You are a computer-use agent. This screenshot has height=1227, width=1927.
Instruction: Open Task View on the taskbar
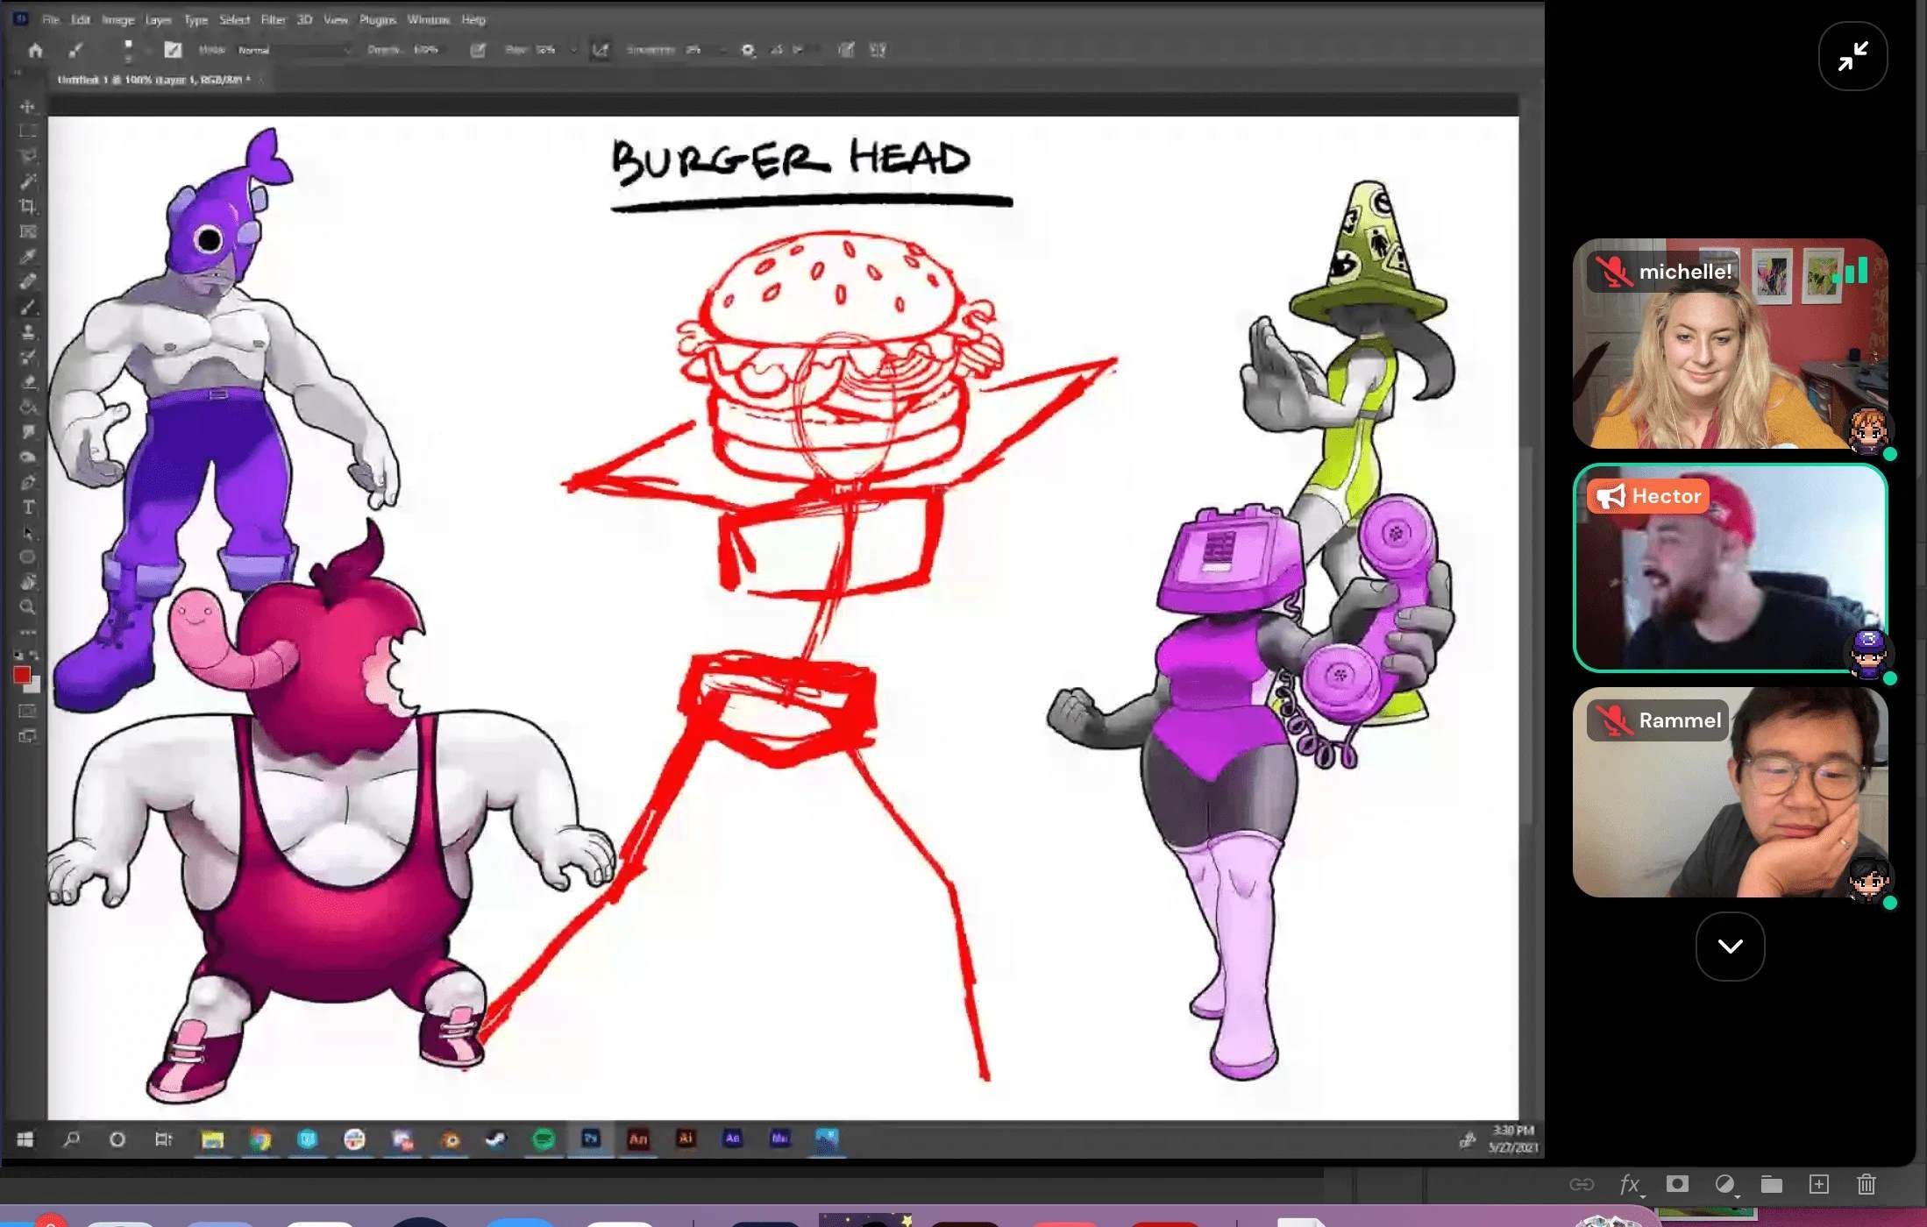click(x=163, y=1139)
